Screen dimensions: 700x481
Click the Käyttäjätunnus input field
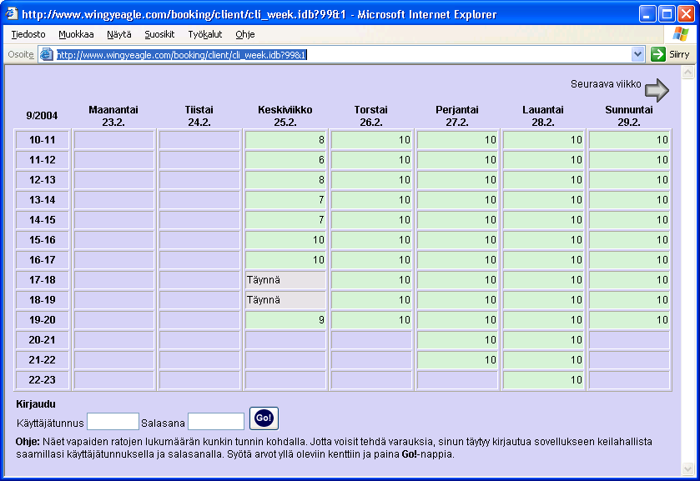pyautogui.click(x=113, y=422)
